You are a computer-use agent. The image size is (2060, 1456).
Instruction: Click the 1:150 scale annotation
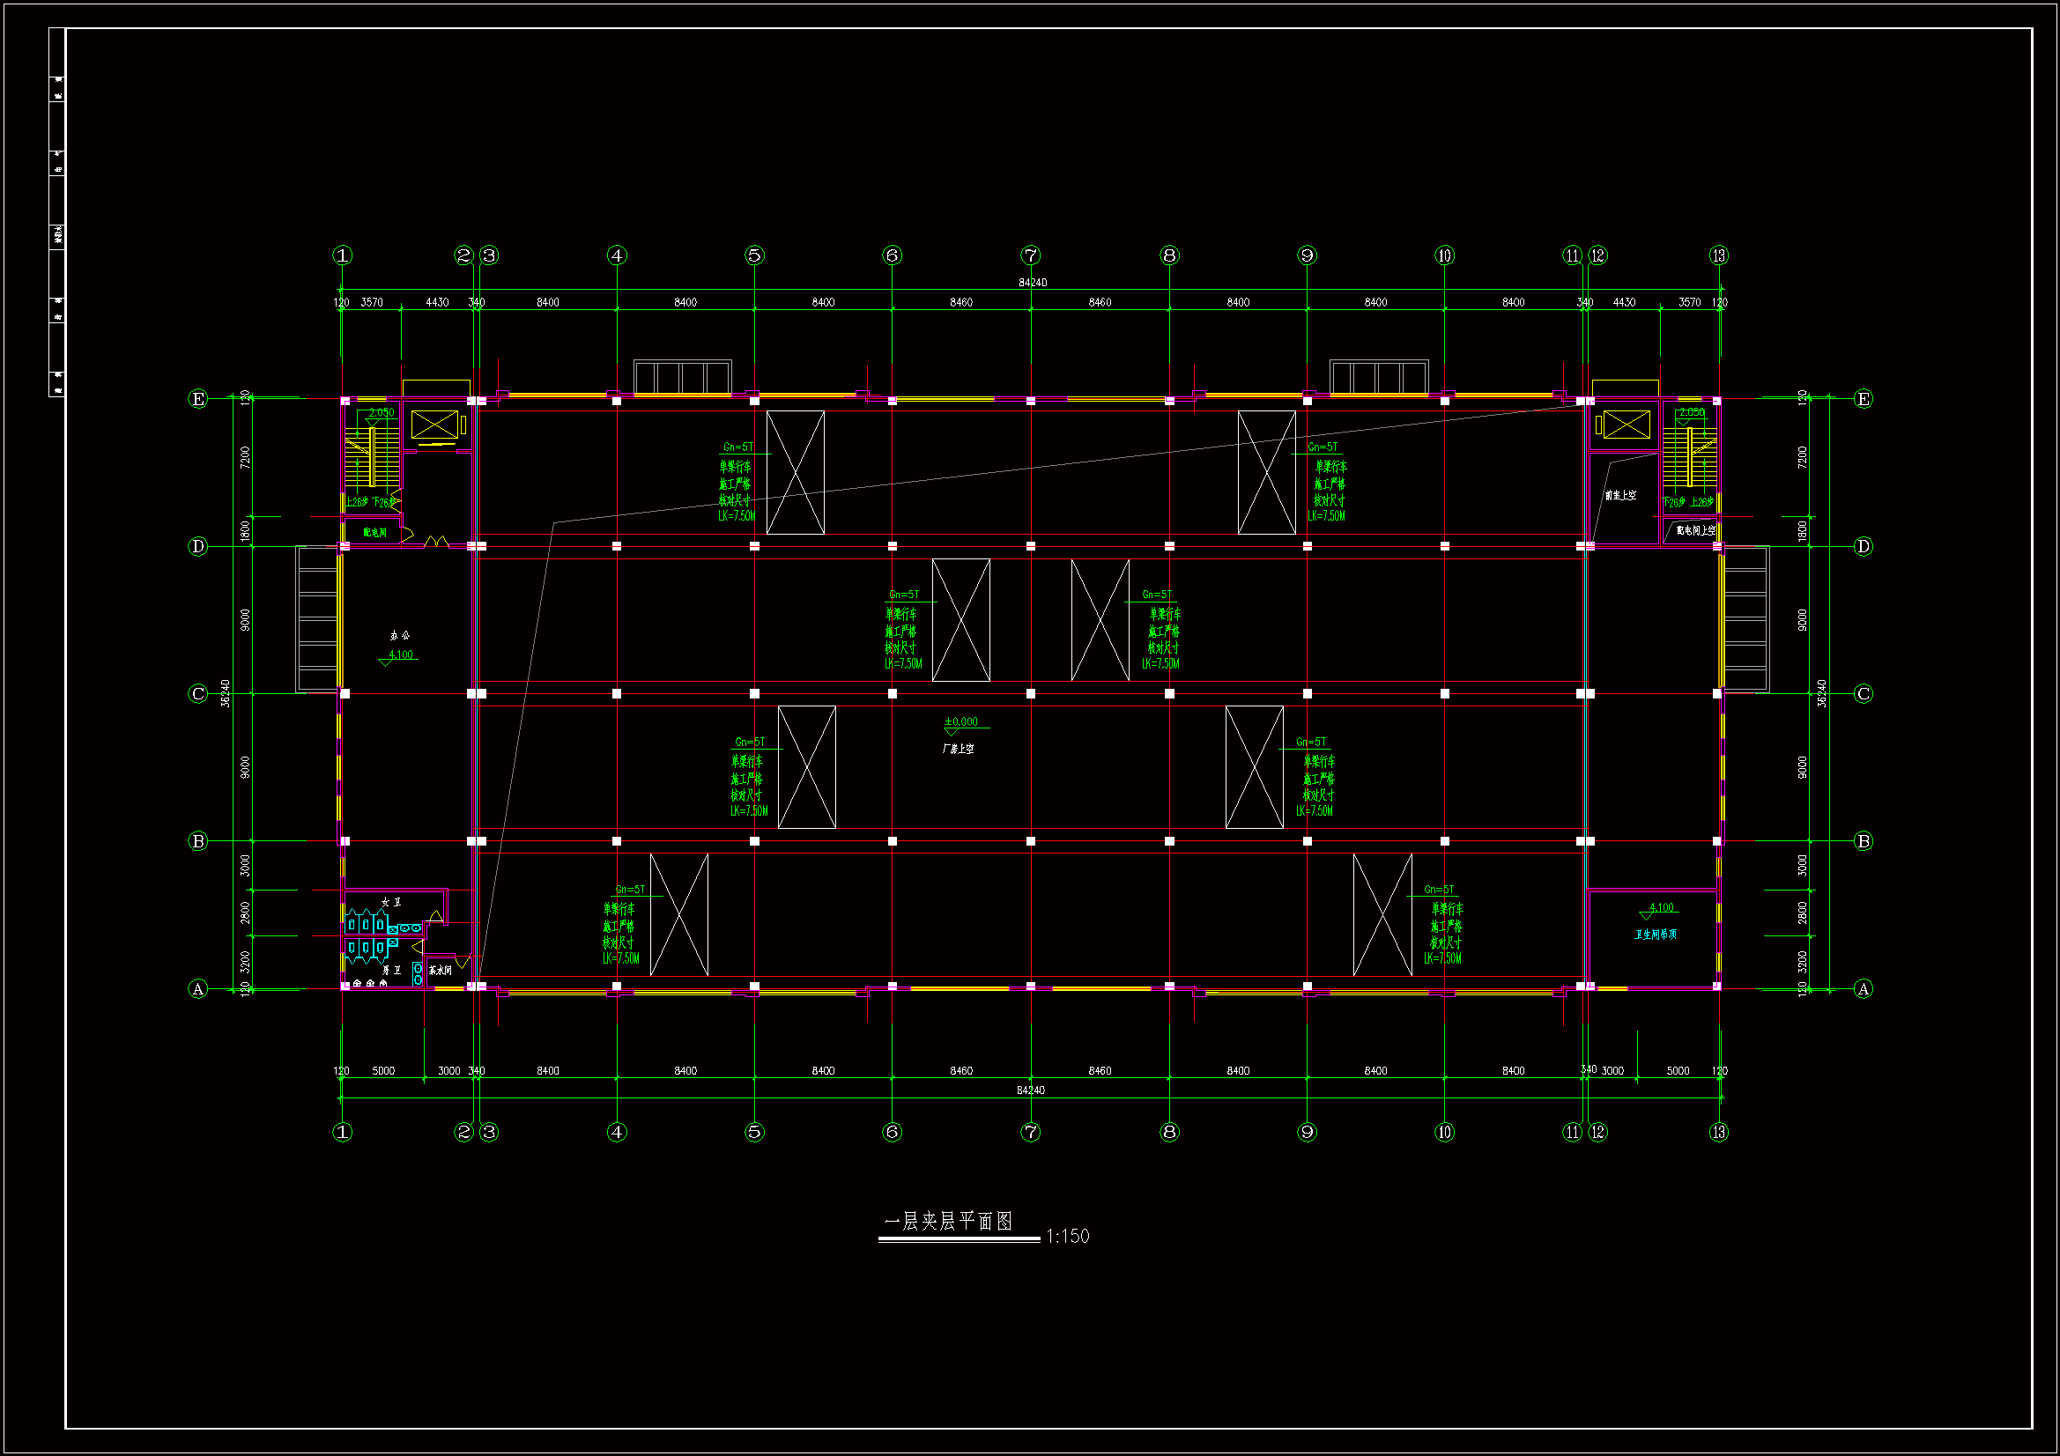tap(1068, 1236)
